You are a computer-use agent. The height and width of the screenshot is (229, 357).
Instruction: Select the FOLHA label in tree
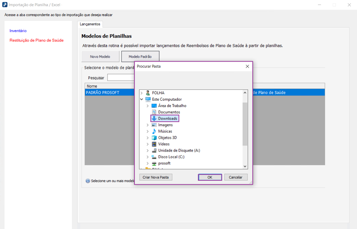[x=158, y=93]
